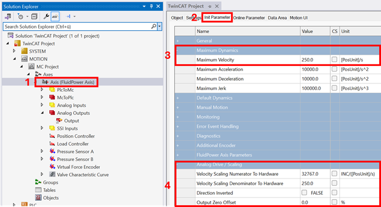The width and height of the screenshot is (381, 207).
Task: Select Axis (FluidPower Axis) in the tree
Action: click(x=72, y=82)
